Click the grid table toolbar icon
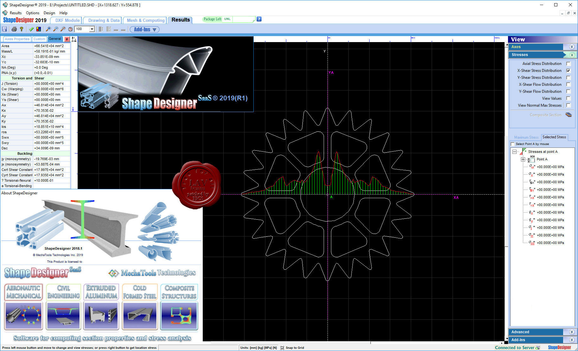Screen dimensions: 578x351 pyautogui.click(x=109, y=29)
